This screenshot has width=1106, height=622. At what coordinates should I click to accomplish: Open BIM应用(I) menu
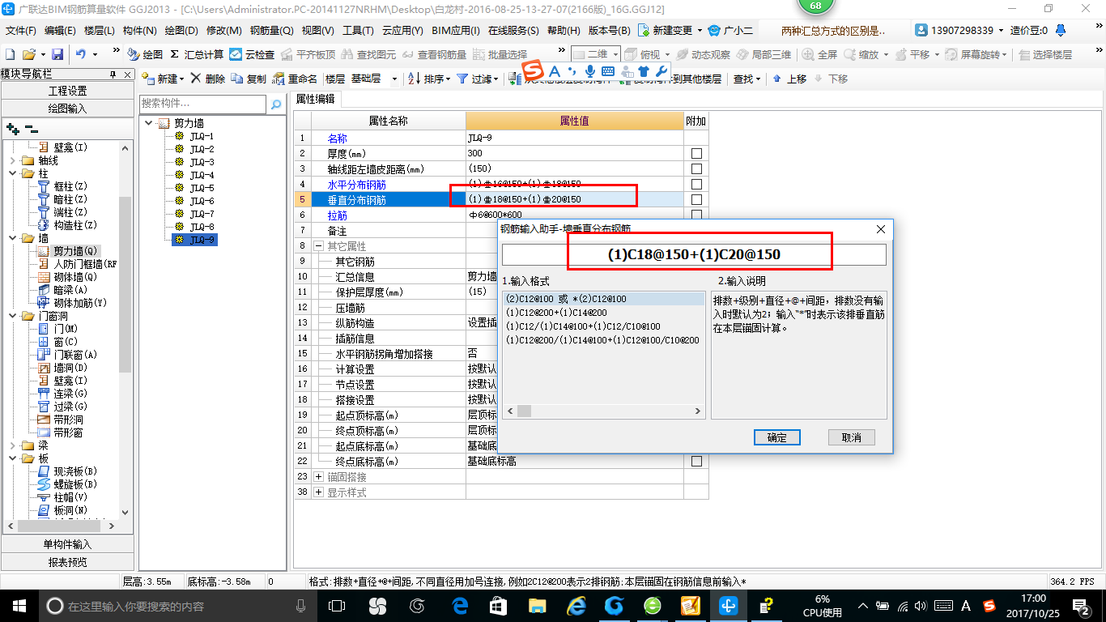tap(456, 31)
